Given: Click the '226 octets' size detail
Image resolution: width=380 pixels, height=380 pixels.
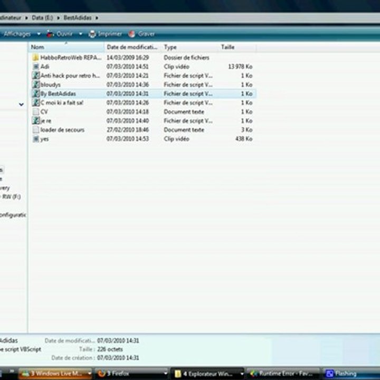Looking at the screenshot, I should [110, 349].
